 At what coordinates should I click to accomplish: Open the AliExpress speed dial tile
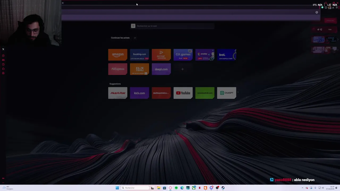pyautogui.click(x=118, y=69)
